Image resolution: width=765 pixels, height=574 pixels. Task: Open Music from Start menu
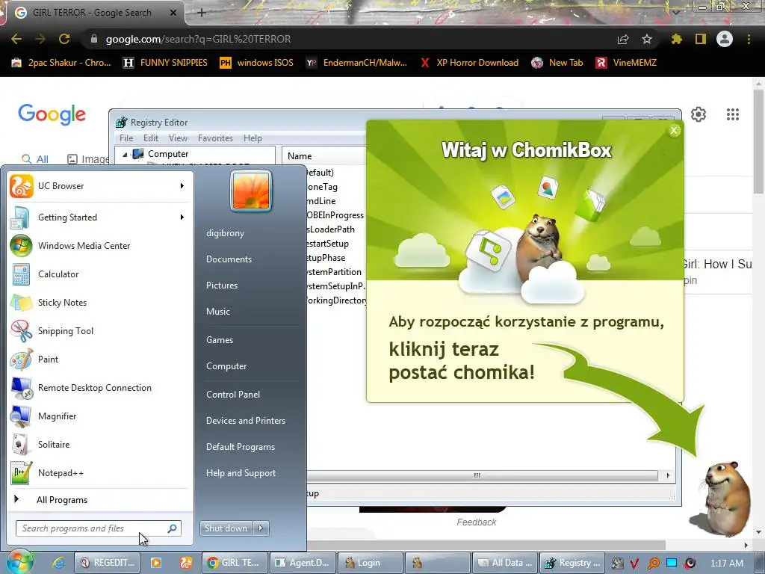click(x=217, y=312)
